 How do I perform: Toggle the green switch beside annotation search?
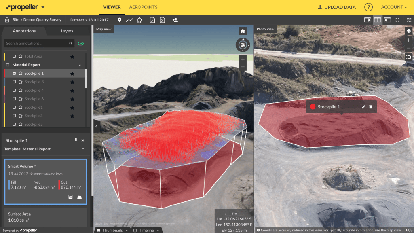pos(80,43)
